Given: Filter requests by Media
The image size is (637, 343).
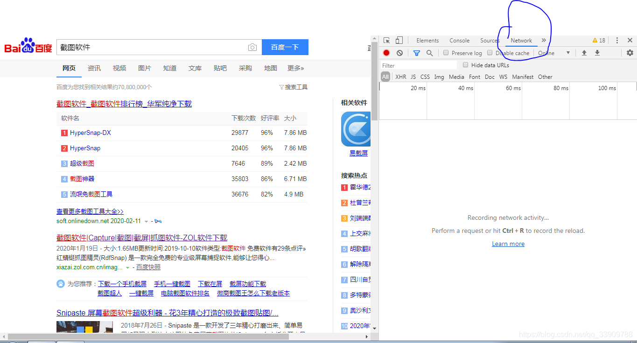Looking at the screenshot, I should point(456,77).
